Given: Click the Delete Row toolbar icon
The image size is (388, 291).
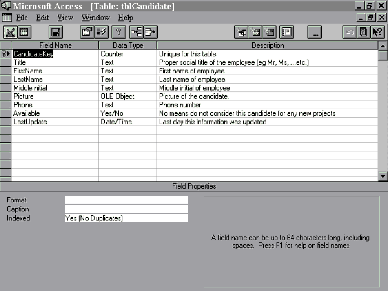Looking at the screenshot, I should click(x=151, y=32).
